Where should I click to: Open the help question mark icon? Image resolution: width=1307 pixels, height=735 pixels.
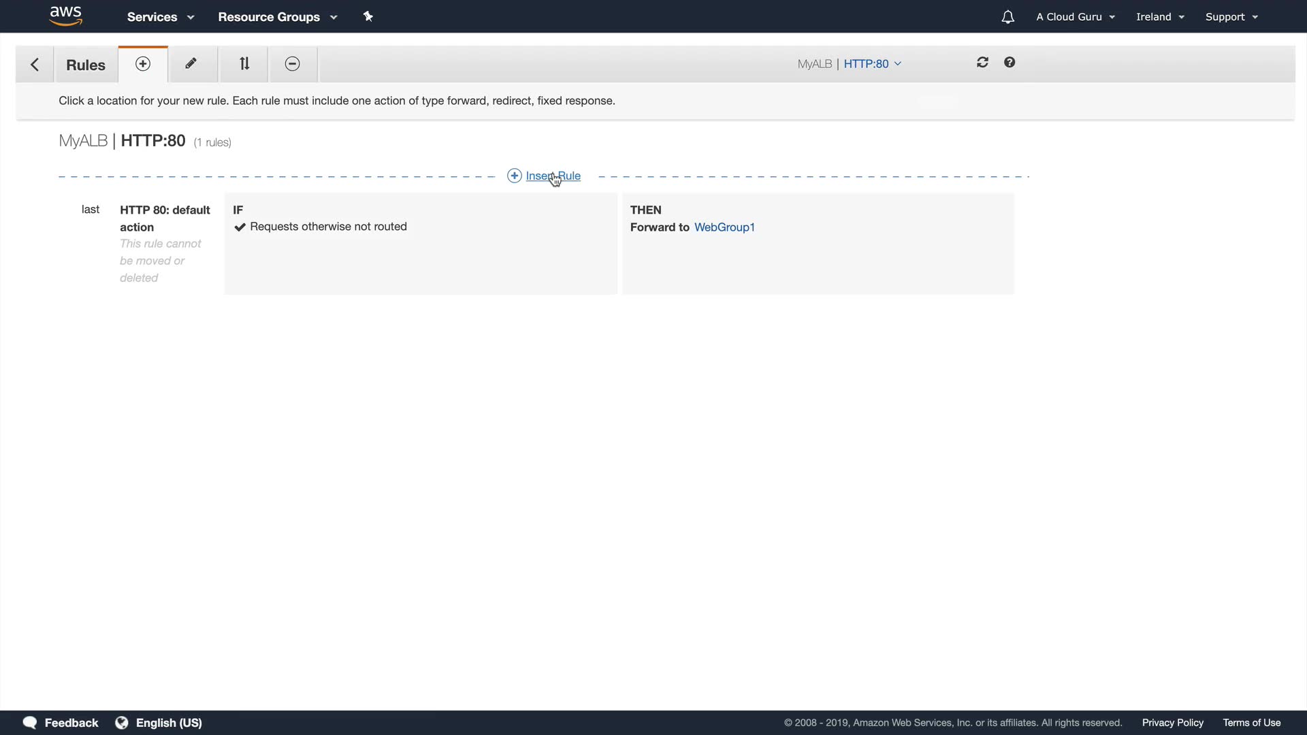click(x=1010, y=63)
